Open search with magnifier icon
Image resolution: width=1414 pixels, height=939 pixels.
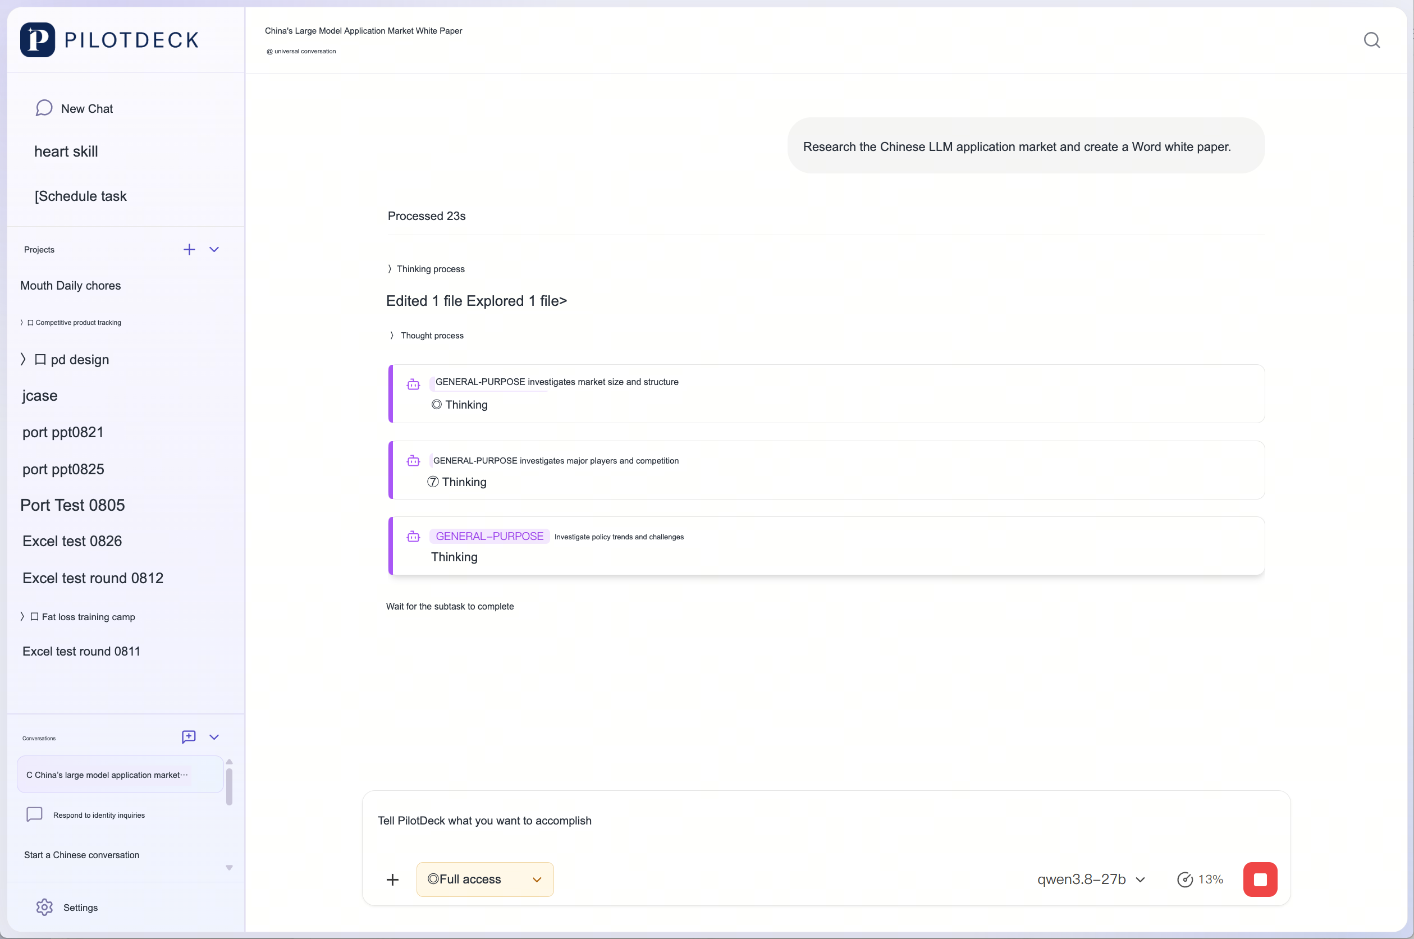click(1371, 40)
